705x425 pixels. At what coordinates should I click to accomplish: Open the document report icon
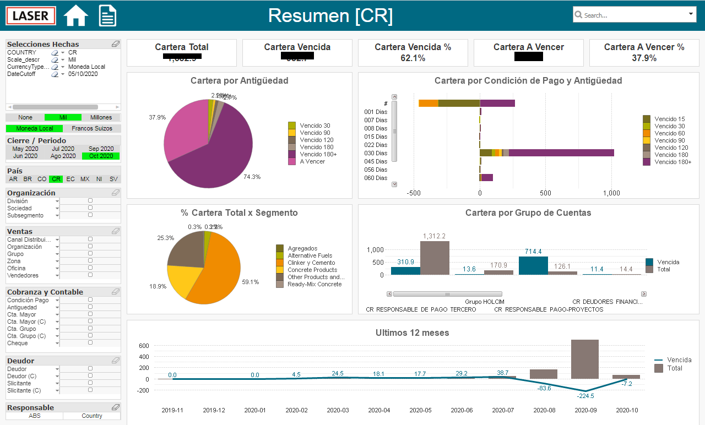point(107,15)
